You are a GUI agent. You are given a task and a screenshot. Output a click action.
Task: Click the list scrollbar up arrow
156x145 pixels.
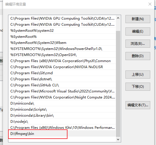click(x=118, y=18)
